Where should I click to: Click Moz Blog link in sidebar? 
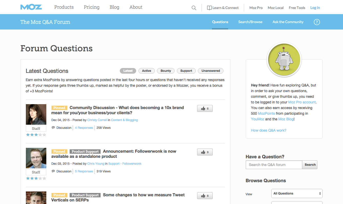coord(286,119)
